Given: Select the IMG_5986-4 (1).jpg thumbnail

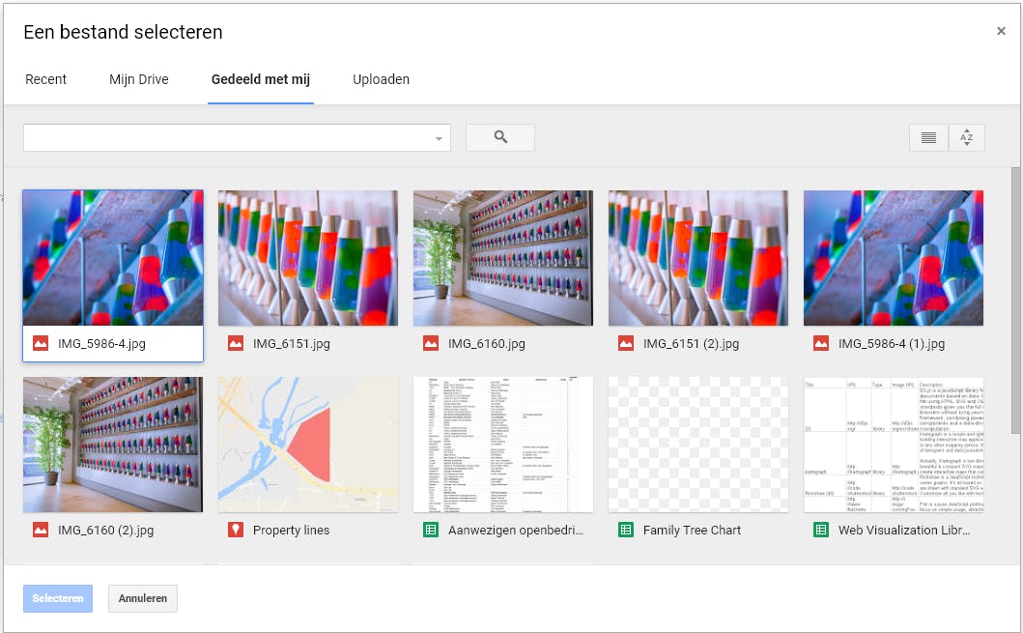Looking at the screenshot, I should [894, 258].
